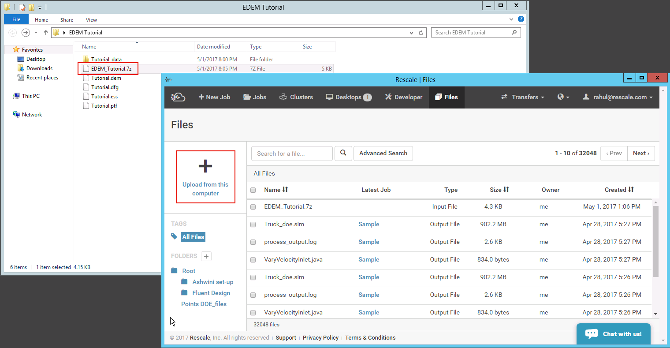Click the large plus upload icon
Viewport: 670px width, 348px height.
point(205,166)
